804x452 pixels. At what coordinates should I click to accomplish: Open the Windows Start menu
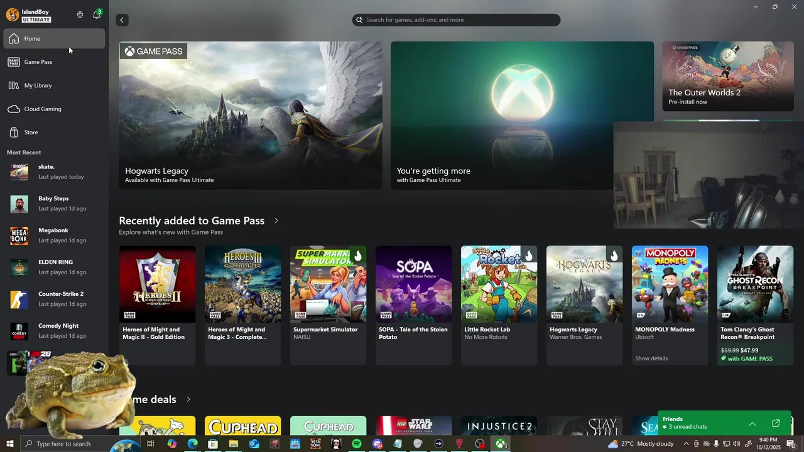[x=10, y=444]
